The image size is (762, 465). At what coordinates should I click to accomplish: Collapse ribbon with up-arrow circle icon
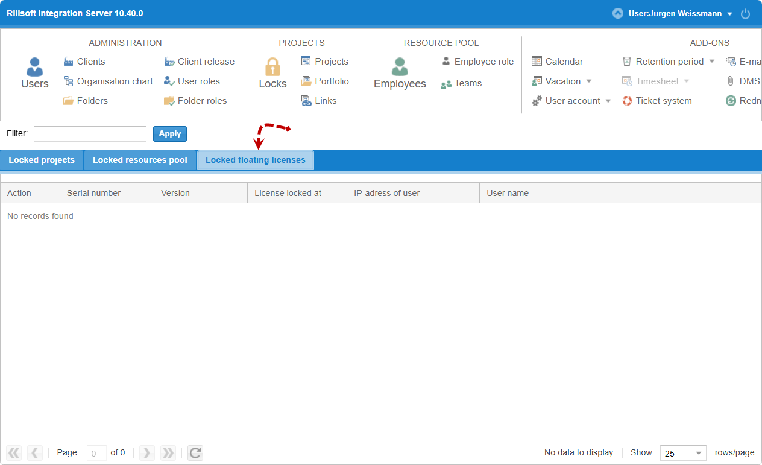(618, 13)
